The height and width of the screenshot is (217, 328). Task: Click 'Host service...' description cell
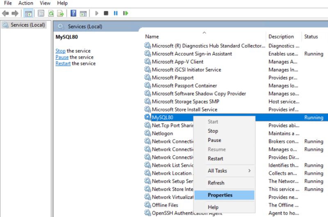(284, 101)
